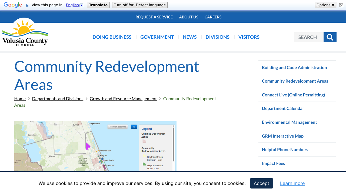Click the Google logo in translate bar

click(x=13, y=5)
